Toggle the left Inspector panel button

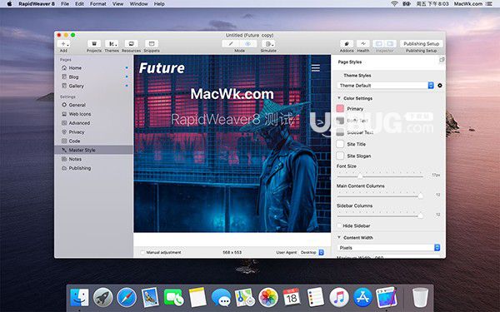(x=379, y=43)
